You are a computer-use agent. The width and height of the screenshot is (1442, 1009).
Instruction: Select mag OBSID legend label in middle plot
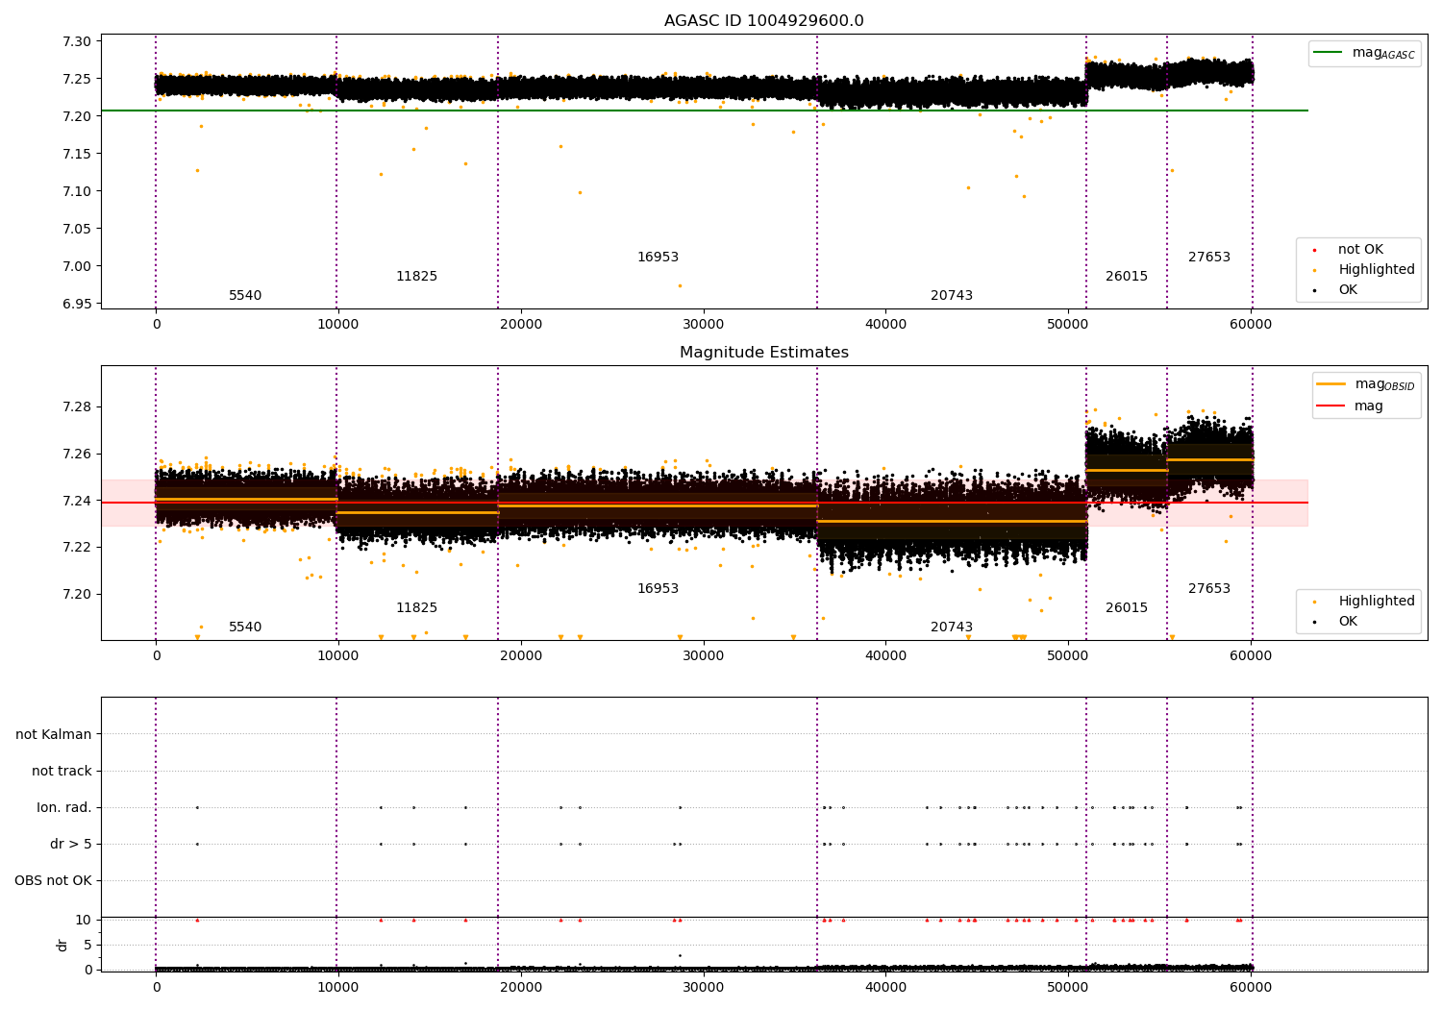(x=1384, y=384)
